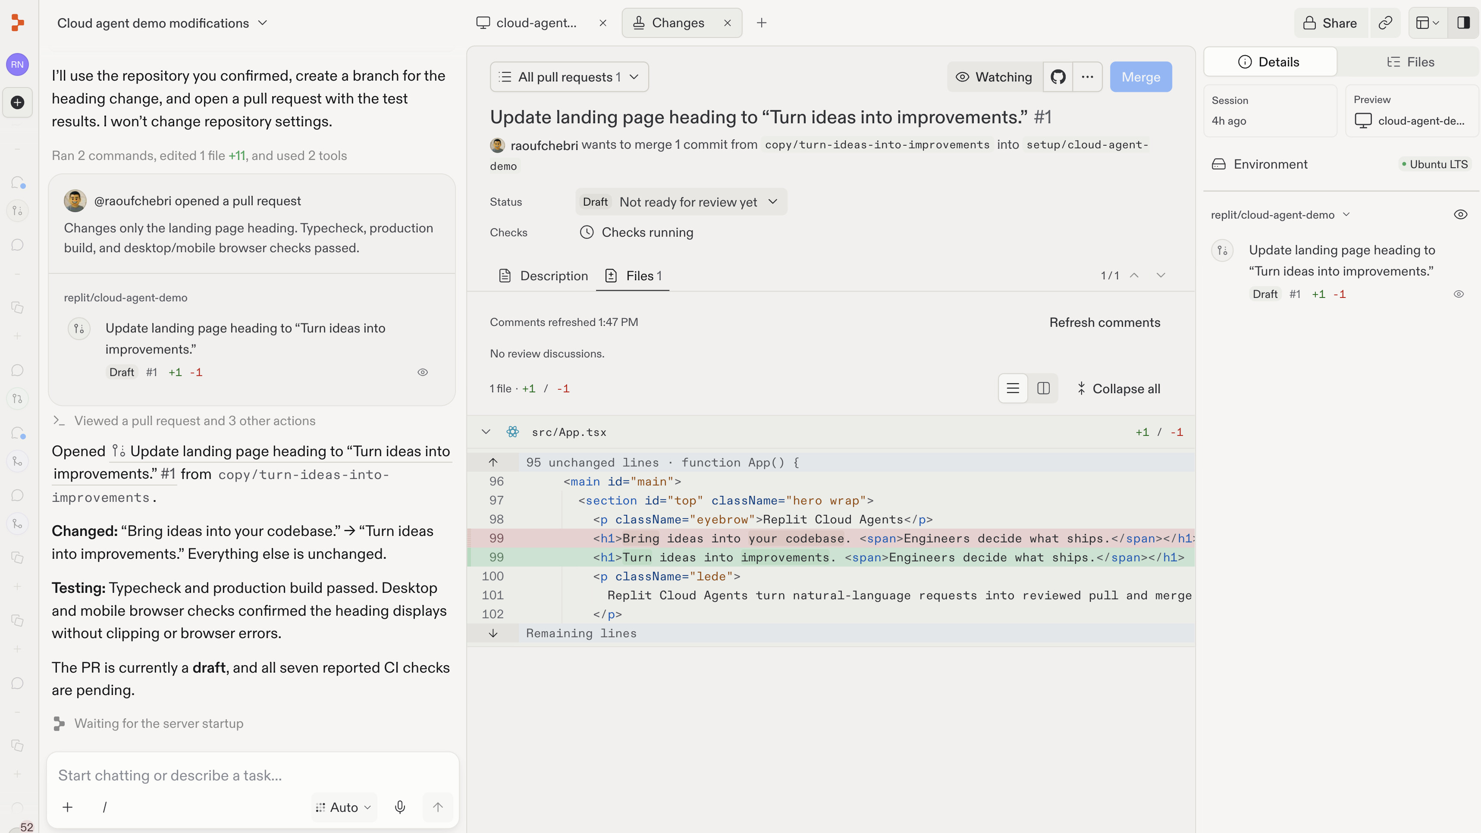Expand remaining lines with down arrow
1481x833 pixels.
click(x=493, y=633)
